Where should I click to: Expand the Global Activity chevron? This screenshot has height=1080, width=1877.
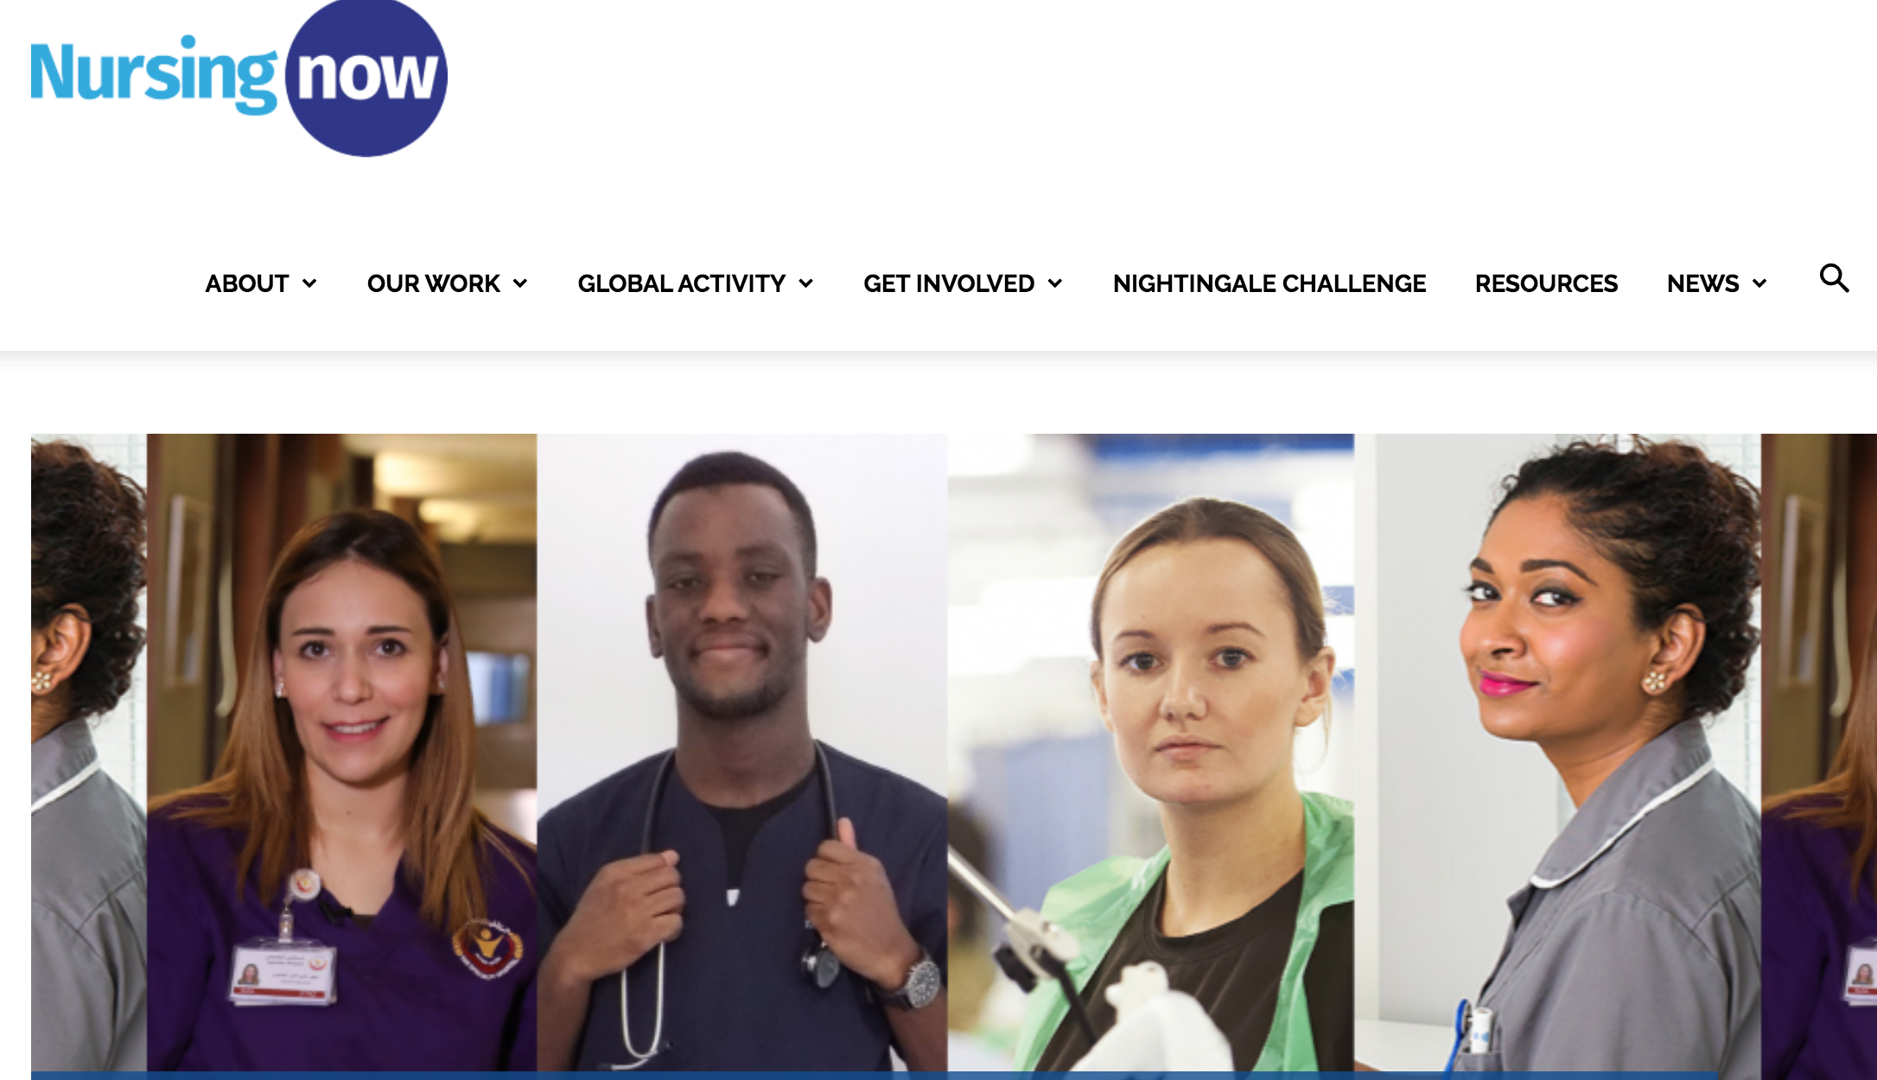806,283
